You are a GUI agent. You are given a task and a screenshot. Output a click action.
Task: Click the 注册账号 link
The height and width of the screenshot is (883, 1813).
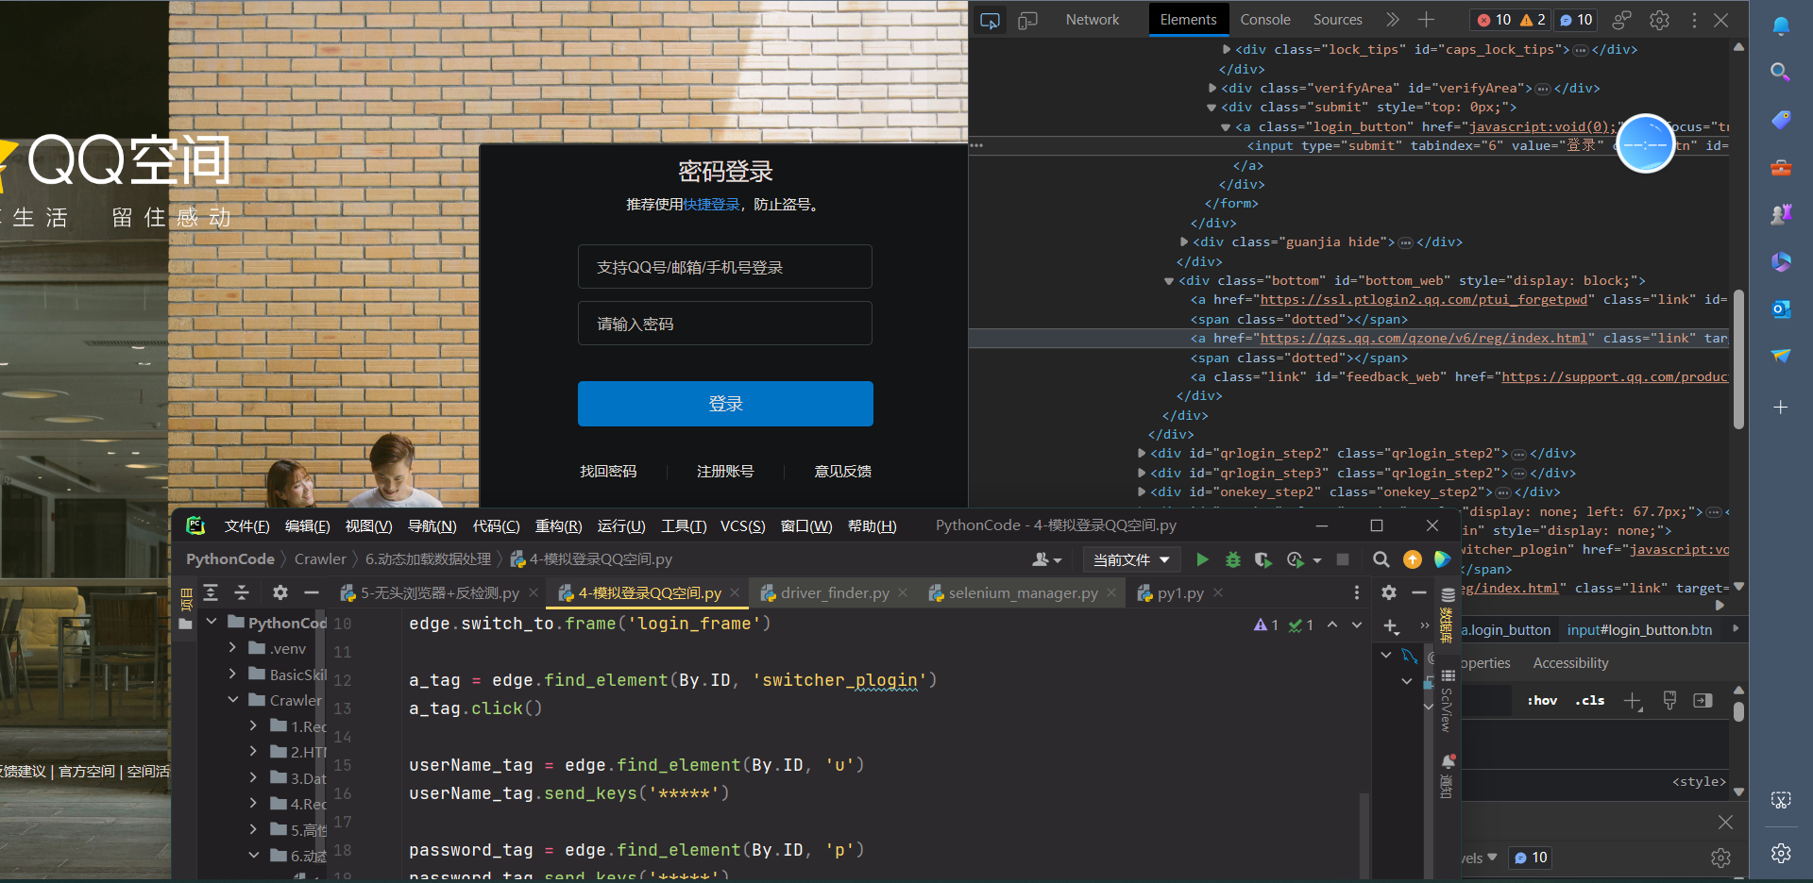725,472
